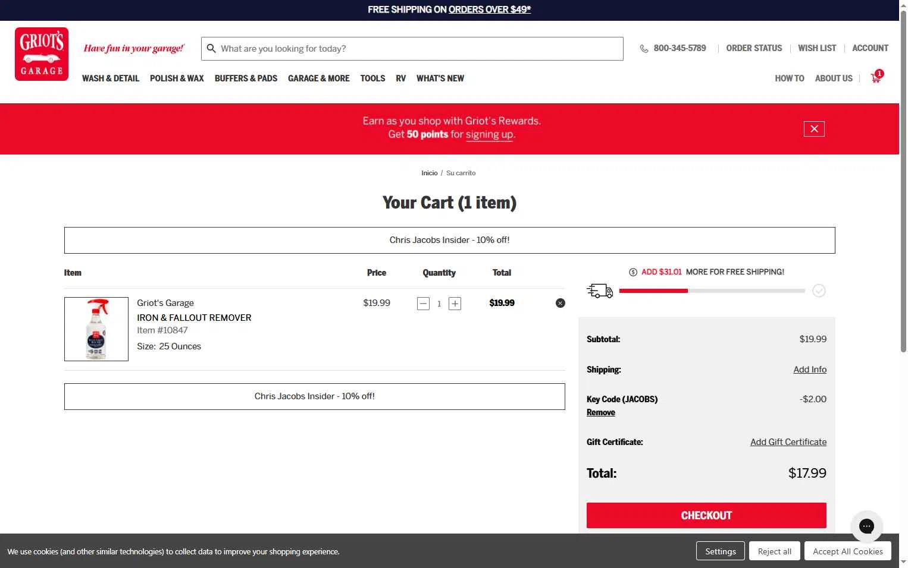Click the search magnifier icon

[x=211, y=49]
